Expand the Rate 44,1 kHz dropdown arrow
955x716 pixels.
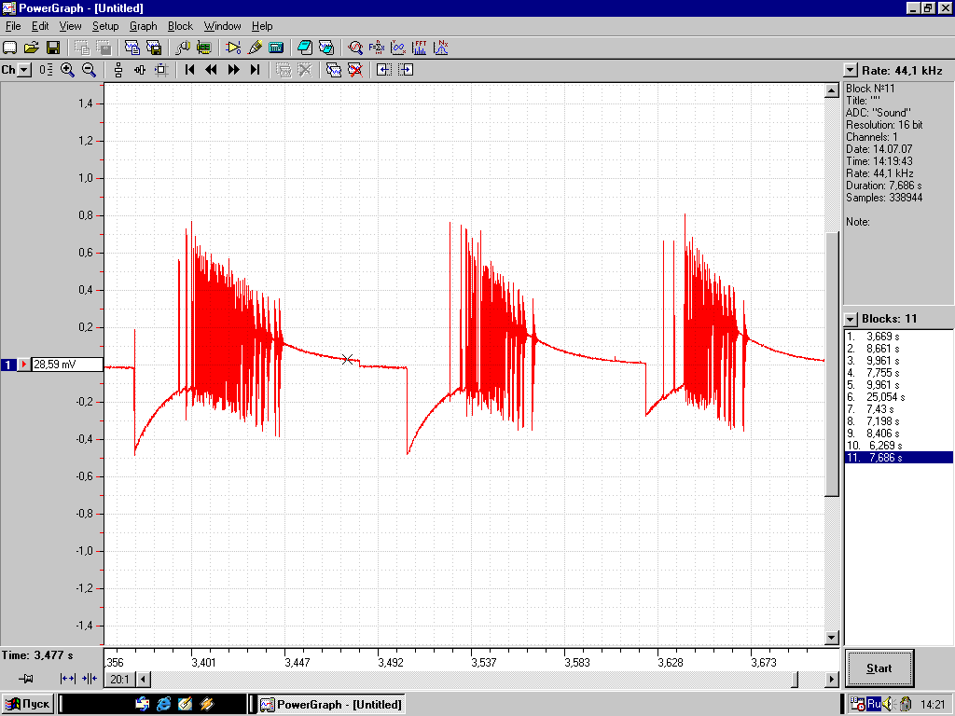(851, 71)
